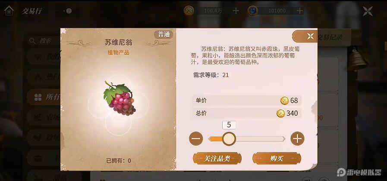
Task: Add gold coins with plus icon
Action: 236,11
